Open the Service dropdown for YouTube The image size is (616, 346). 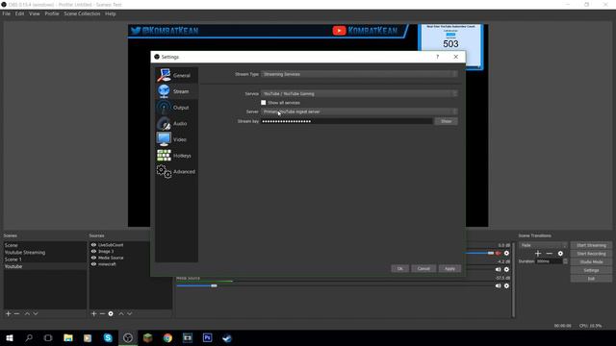[x=359, y=93]
